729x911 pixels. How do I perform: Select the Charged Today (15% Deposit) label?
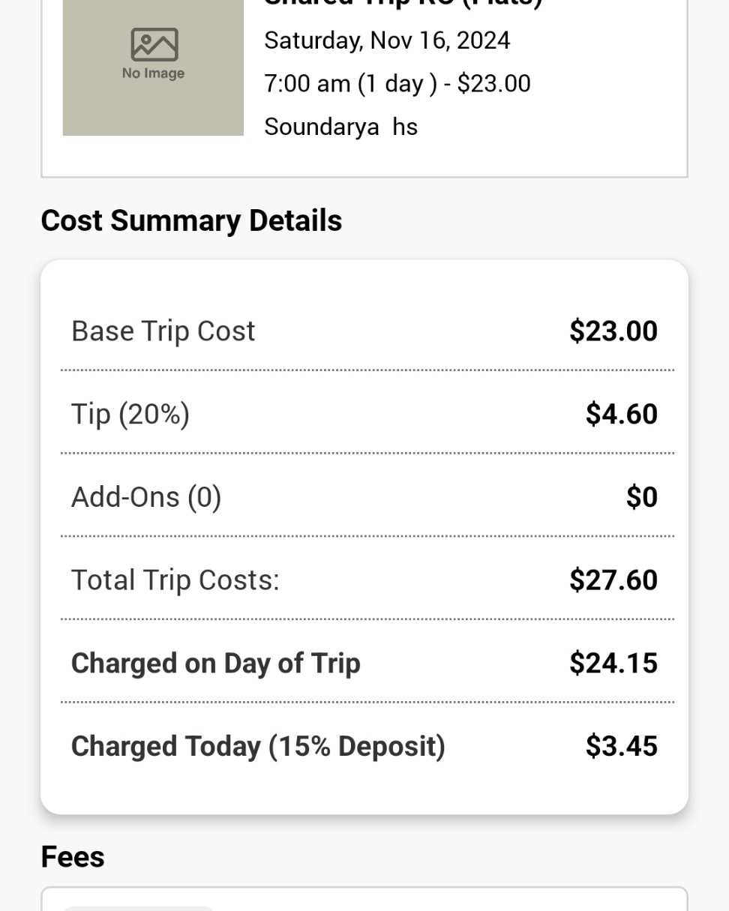tap(258, 747)
